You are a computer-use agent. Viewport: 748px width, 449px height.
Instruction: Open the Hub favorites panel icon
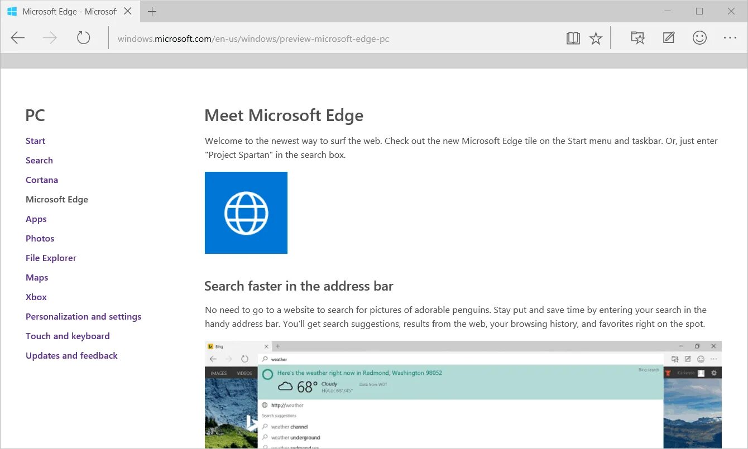coord(637,38)
